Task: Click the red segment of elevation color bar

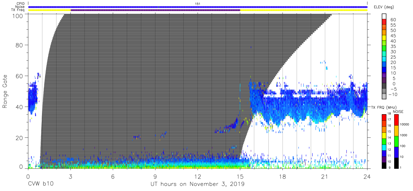Action: tap(384, 22)
